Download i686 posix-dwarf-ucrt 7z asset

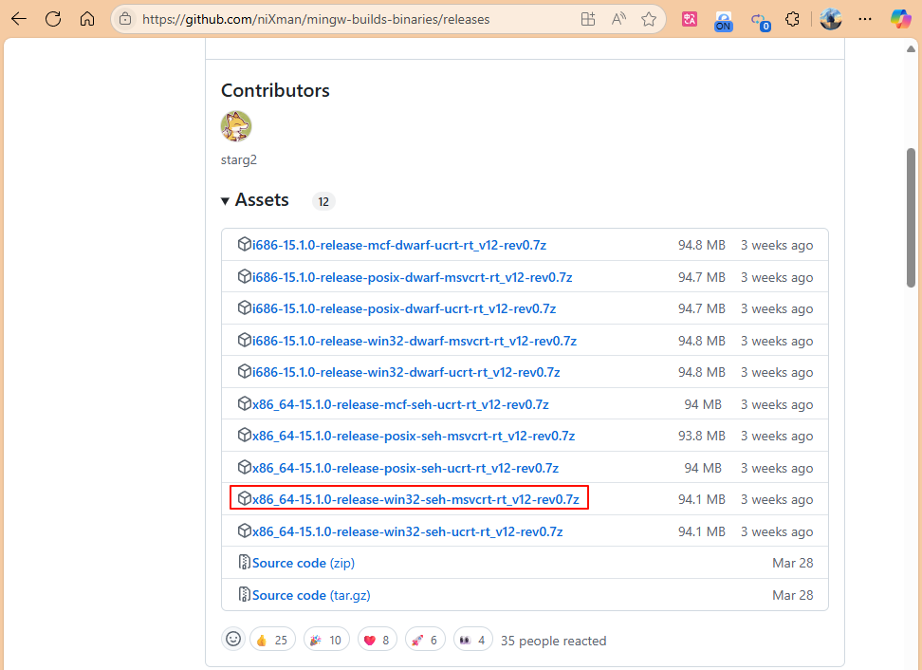click(x=404, y=308)
